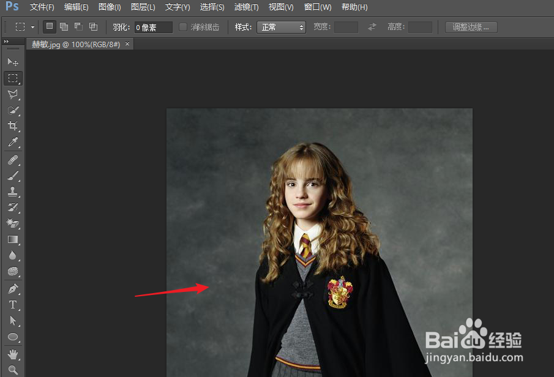Click the current marquee tool preset icon

pos(20,27)
